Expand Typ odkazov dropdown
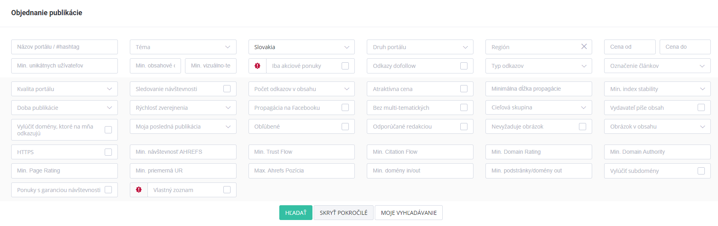718x226 pixels. point(538,66)
